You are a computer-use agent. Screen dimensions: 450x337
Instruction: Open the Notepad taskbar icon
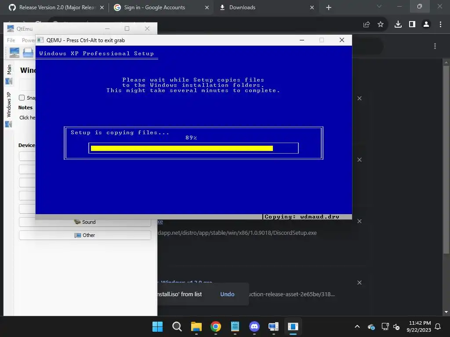(x=235, y=326)
